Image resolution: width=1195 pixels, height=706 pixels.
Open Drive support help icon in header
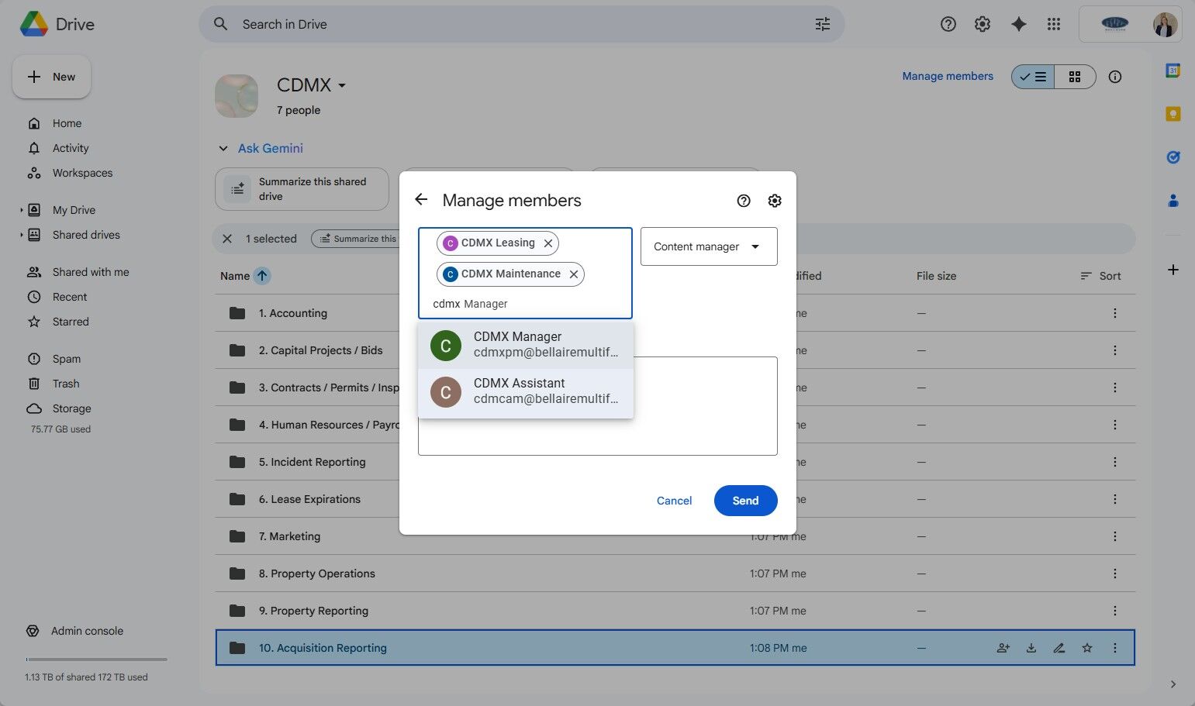pyautogui.click(x=948, y=24)
